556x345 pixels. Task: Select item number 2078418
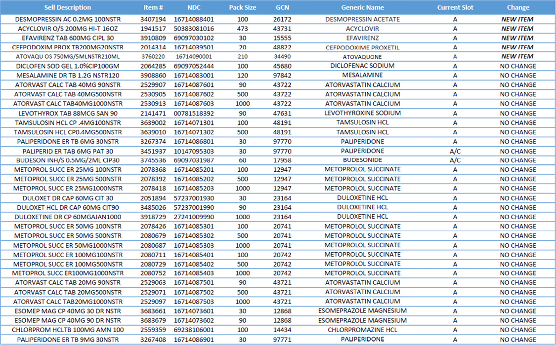click(153, 189)
